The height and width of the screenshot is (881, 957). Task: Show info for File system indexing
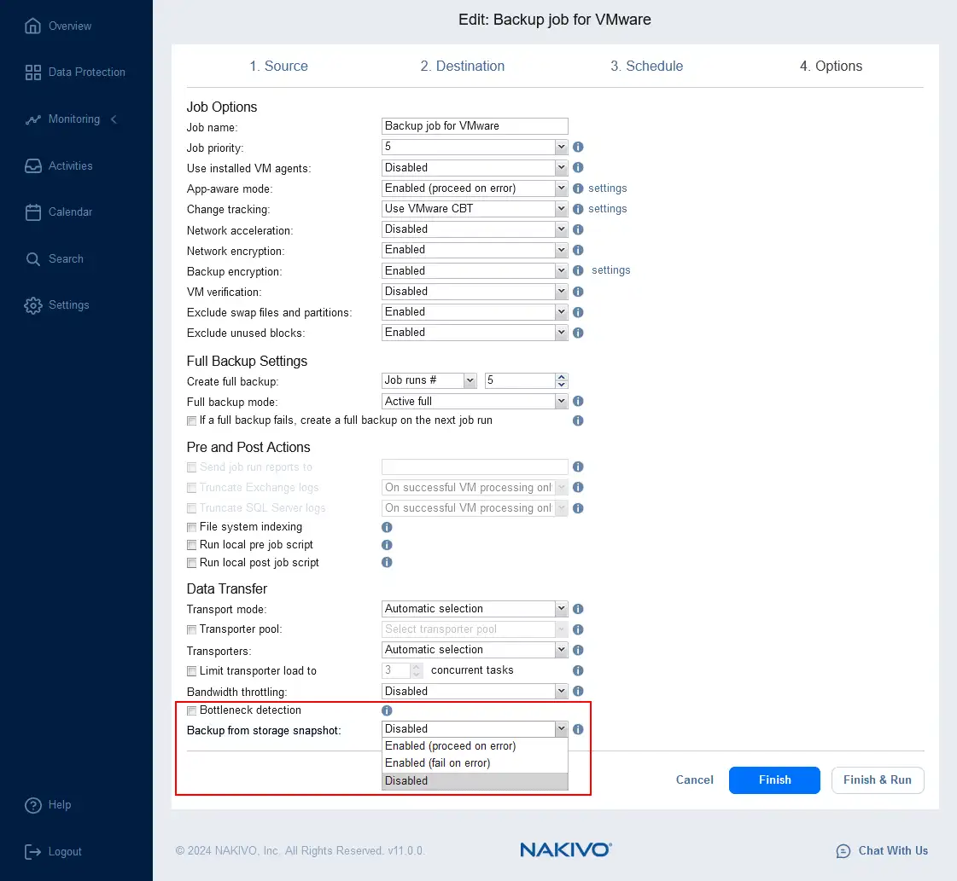(387, 527)
